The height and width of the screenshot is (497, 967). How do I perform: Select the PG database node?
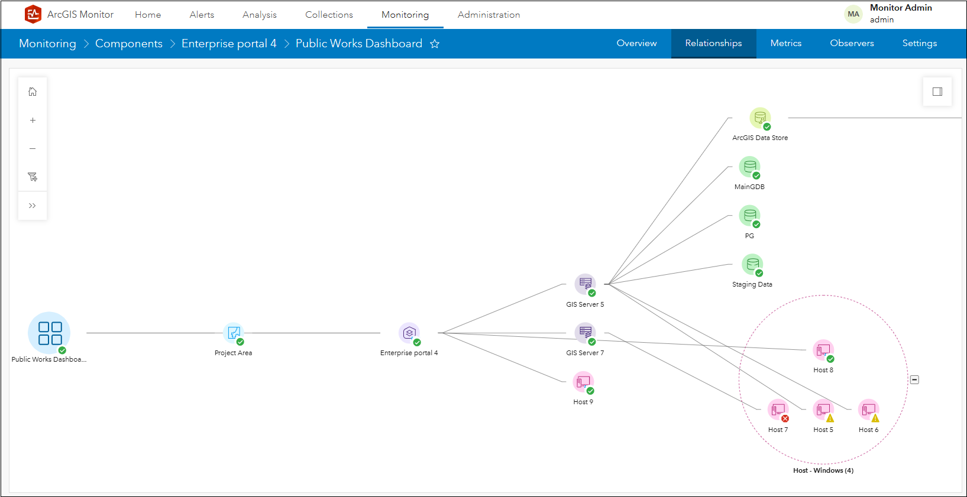(749, 216)
